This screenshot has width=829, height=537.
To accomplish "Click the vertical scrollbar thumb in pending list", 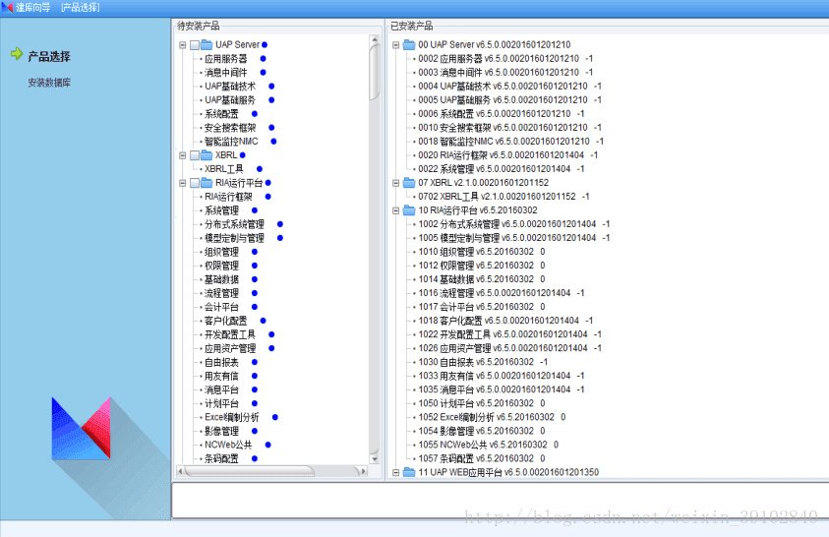I will pos(375,72).
